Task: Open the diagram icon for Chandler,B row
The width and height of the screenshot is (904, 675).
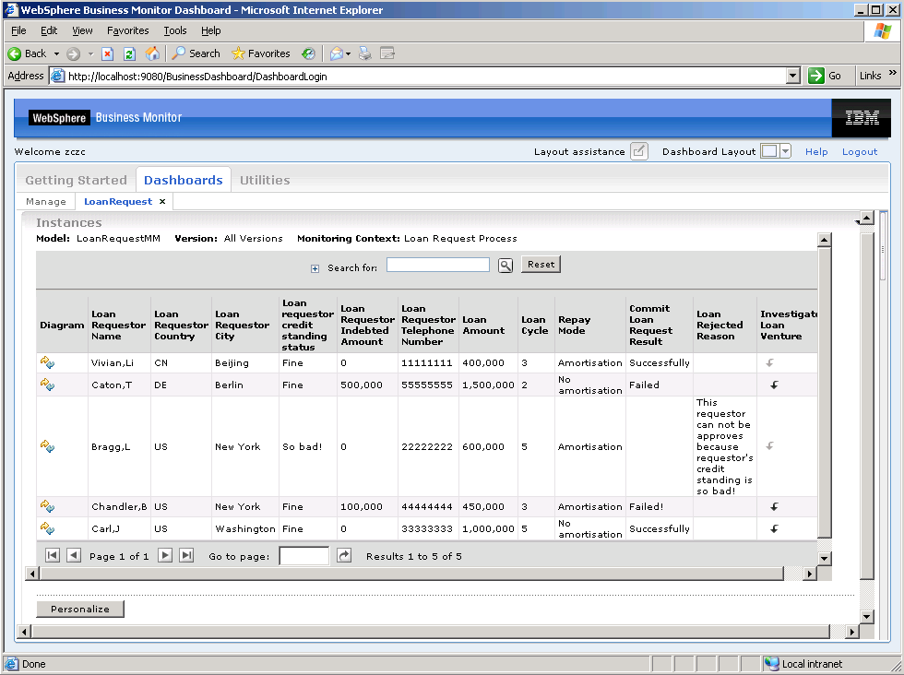Action: 47,506
